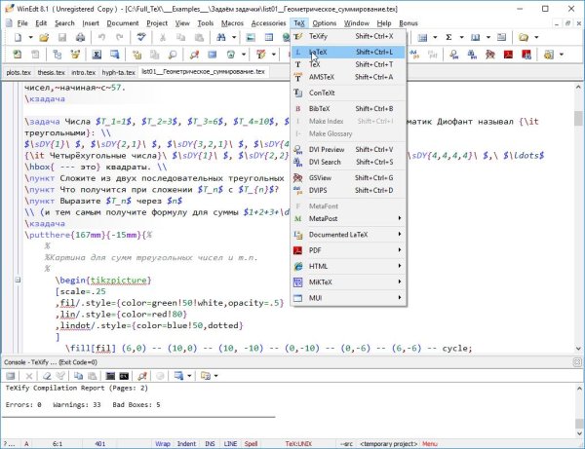Choose LaTeX in the TeX menu

348,52
